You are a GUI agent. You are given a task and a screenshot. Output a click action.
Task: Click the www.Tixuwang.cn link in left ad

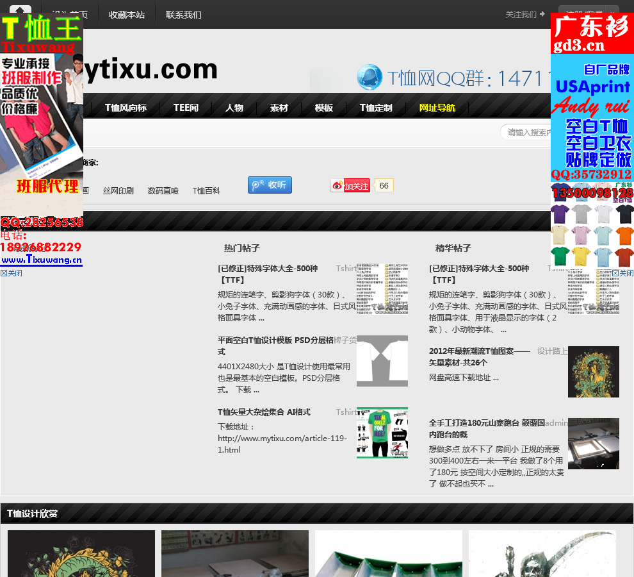click(42, 260)
